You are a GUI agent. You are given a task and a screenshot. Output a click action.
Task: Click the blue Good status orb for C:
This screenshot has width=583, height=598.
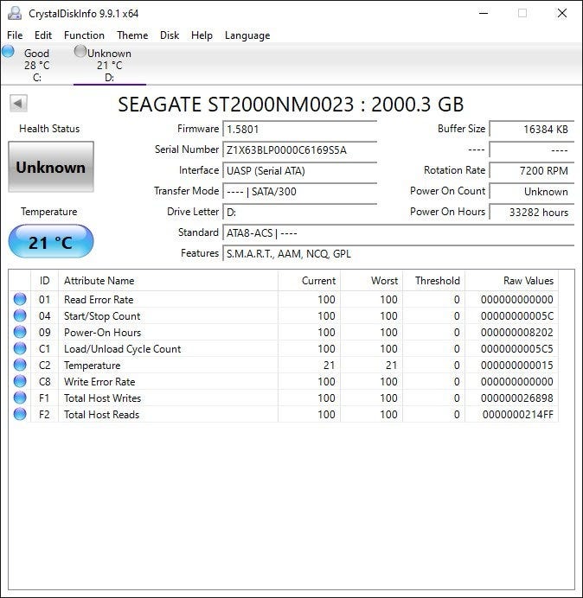8,51
